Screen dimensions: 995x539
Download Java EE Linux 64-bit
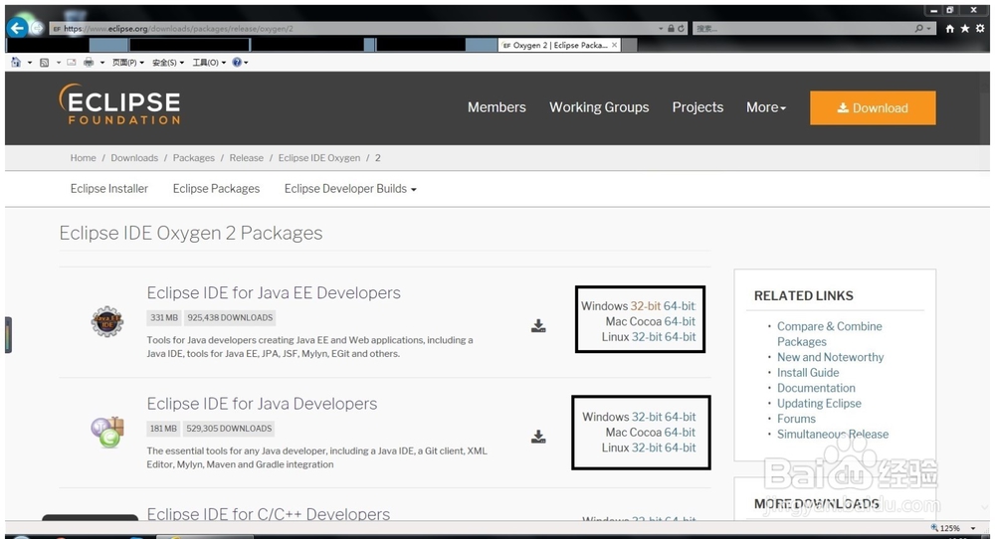tap(680, 337)
